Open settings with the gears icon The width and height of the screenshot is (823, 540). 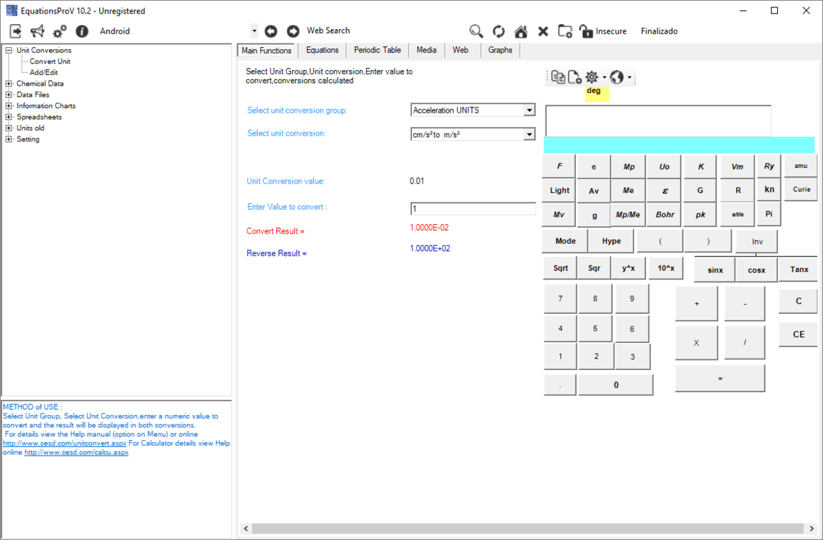(x=59, y=30)
